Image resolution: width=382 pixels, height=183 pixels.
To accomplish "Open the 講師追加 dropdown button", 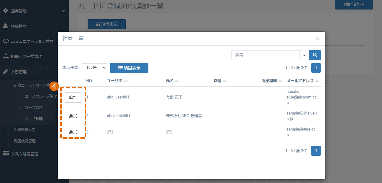I will tap(354, 4).
